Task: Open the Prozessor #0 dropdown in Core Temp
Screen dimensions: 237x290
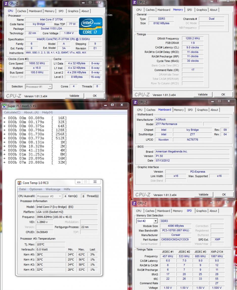Action: [x=49, y=196]
